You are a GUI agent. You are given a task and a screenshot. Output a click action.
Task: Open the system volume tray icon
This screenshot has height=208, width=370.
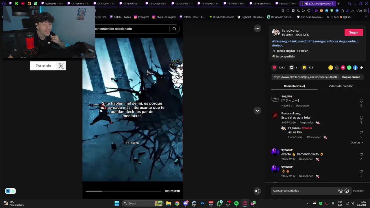pos(352,203)
